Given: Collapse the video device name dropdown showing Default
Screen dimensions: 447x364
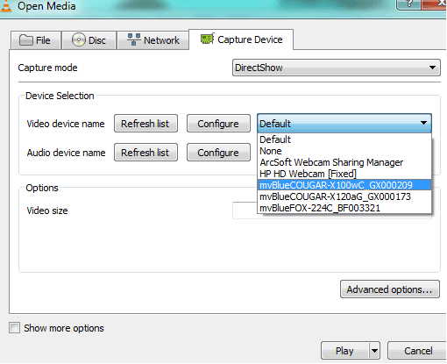Looking at the screenshot, I should point(344,124).
